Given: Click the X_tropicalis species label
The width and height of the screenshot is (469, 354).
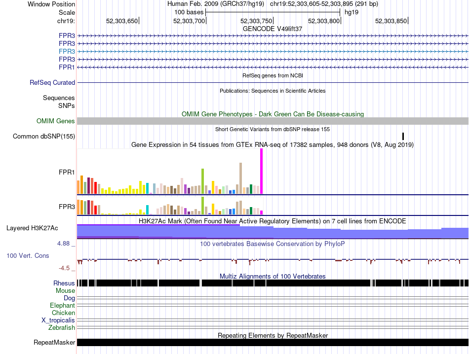Looking at the screenshot, I should point(58,320).
